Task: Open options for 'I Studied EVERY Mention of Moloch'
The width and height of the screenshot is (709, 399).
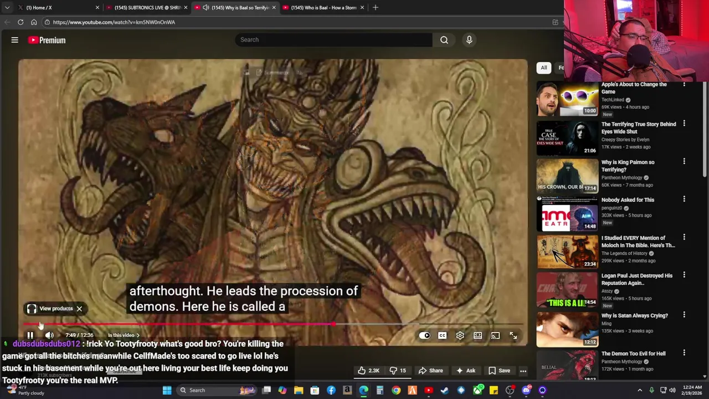Action: (684, 237)
